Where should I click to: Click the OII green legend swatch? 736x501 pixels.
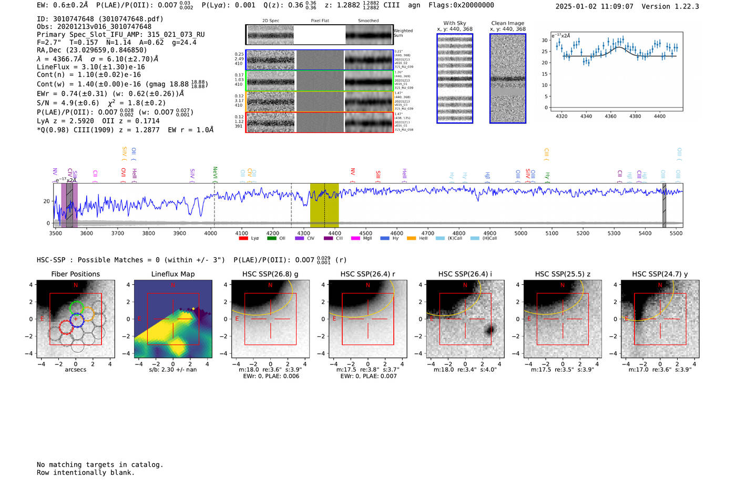(271, 238)
